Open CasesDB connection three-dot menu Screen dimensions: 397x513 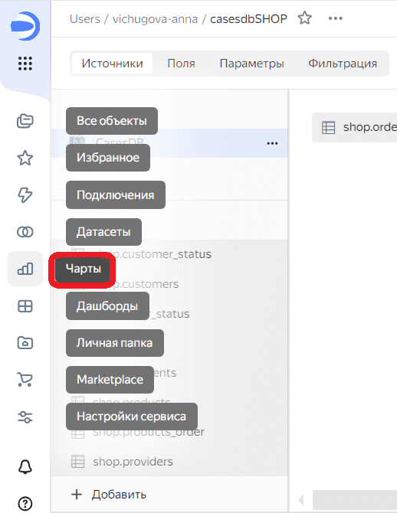pyautogui.click(x=272, y=143)
